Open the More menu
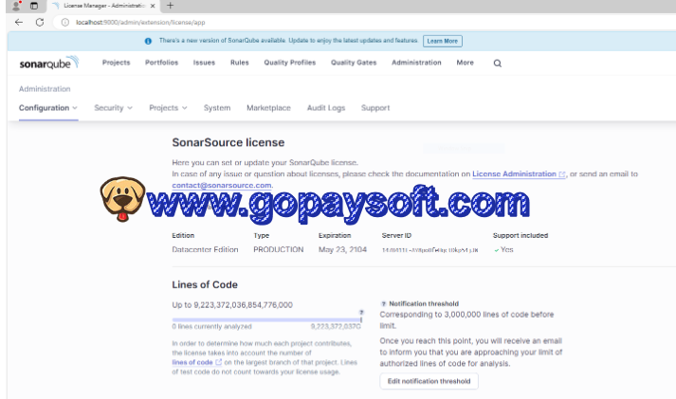This screenshot has height=399, width=676. [466, 63]
